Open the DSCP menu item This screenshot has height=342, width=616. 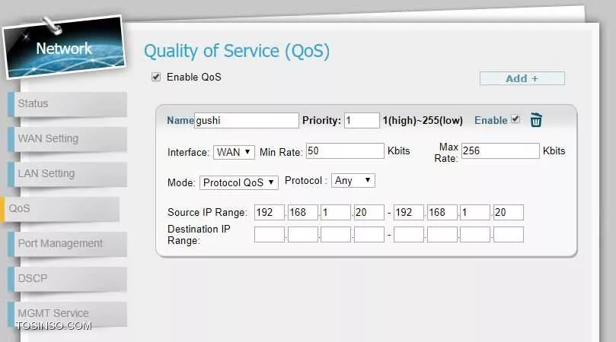(67, 278)
